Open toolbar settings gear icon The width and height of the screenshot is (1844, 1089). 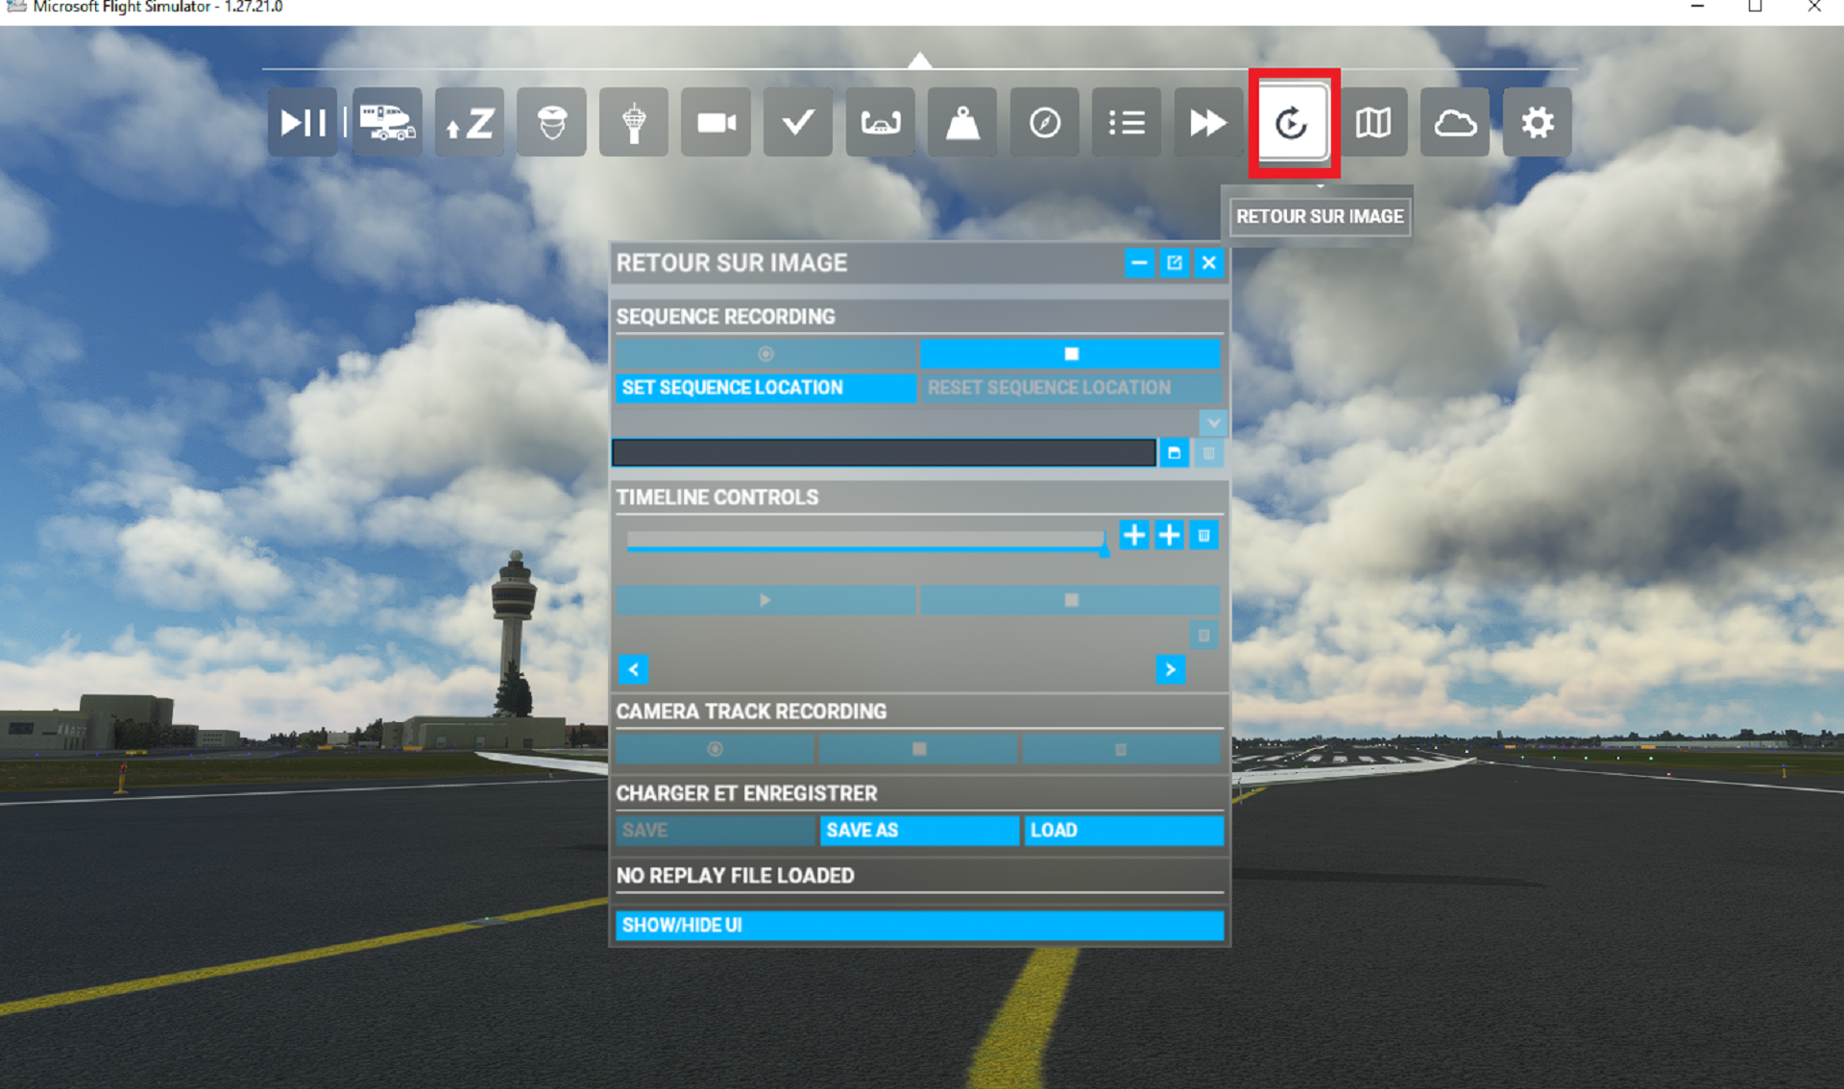point(1538,122)
